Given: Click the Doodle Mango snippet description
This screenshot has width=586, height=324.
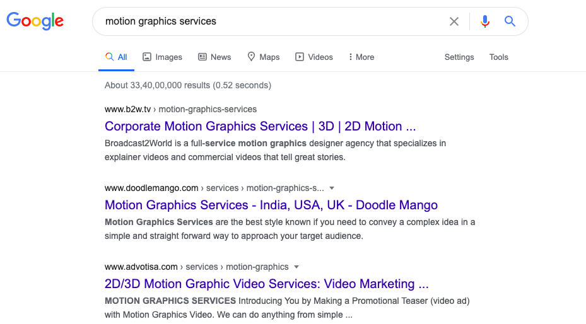Looking at the screenshot, I should pyautogui.click(x=290, y=229).
